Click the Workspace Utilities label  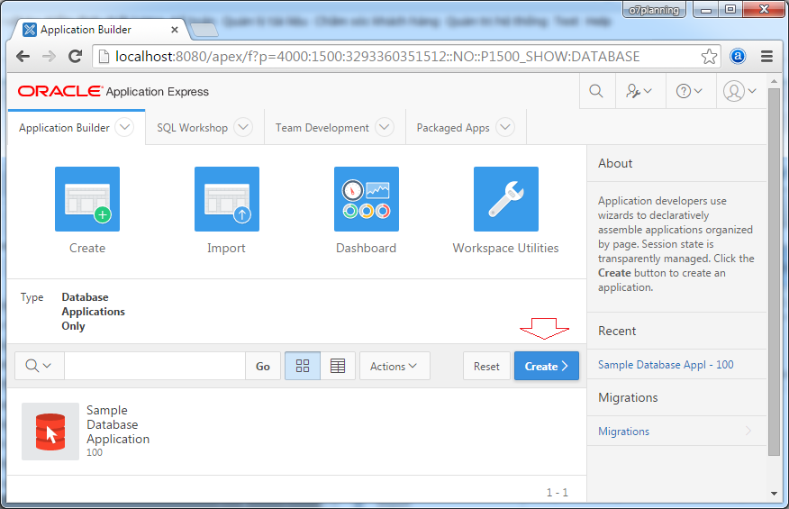[505, 249]
